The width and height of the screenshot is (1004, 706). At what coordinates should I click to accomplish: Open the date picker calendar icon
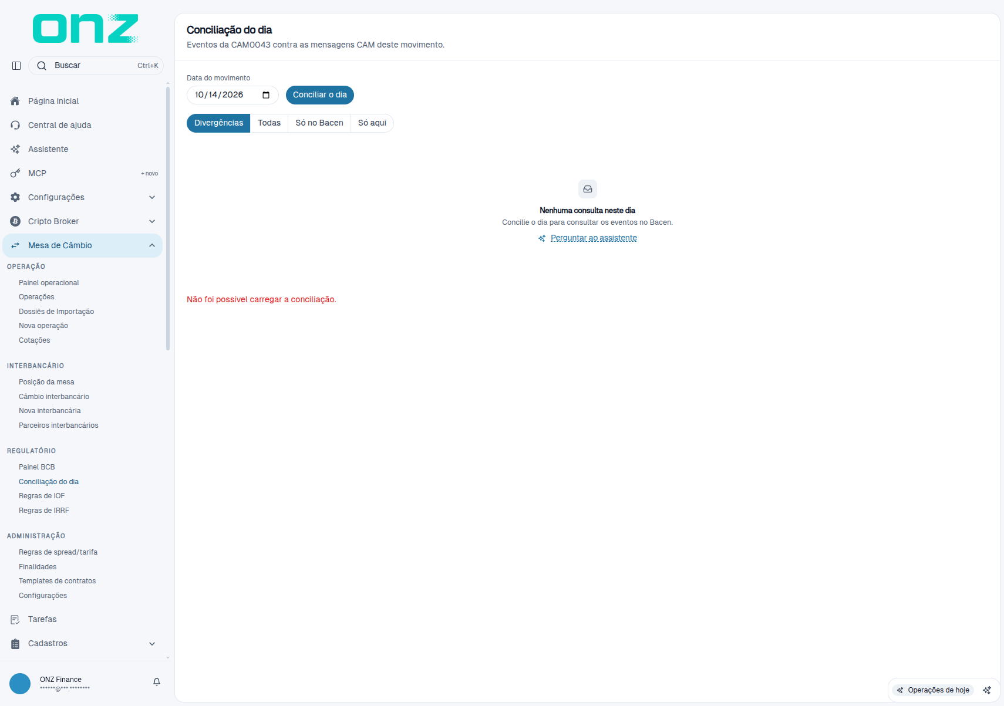[x=266, y=95]
